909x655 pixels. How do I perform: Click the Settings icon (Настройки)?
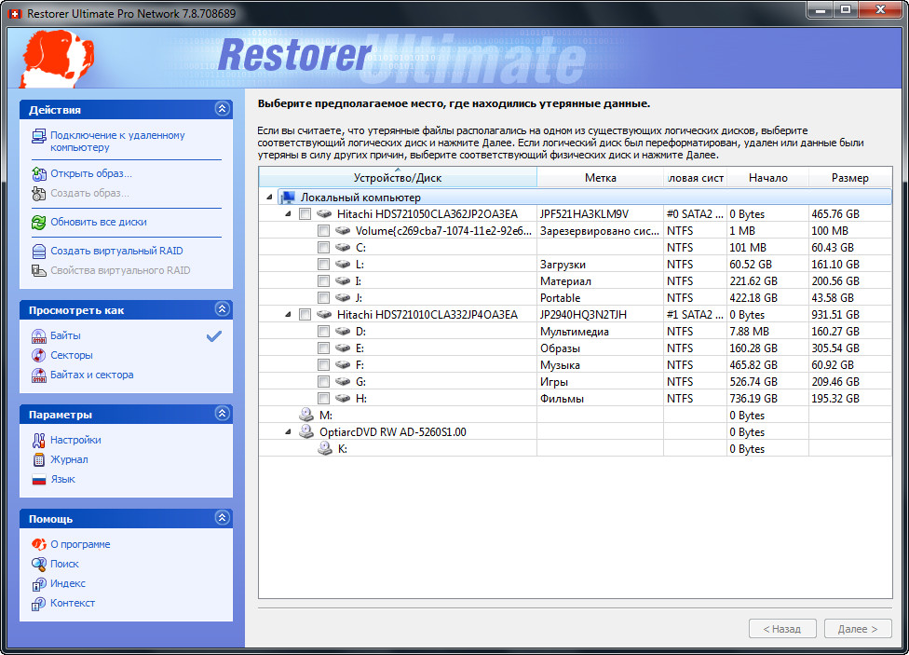point(39,441)
